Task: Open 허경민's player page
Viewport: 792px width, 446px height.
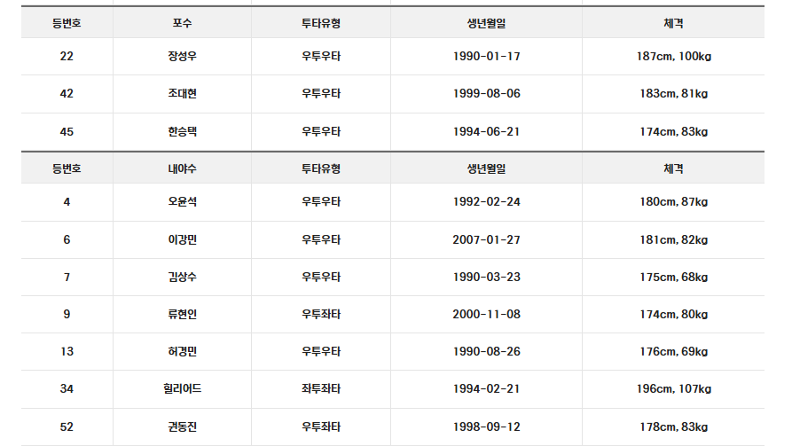Action: click(182, 351)
